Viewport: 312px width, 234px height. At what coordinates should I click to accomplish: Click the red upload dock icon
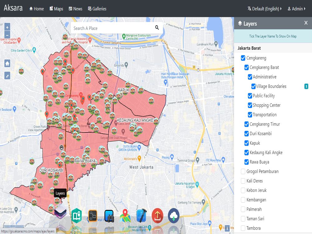tap(157, 216)
